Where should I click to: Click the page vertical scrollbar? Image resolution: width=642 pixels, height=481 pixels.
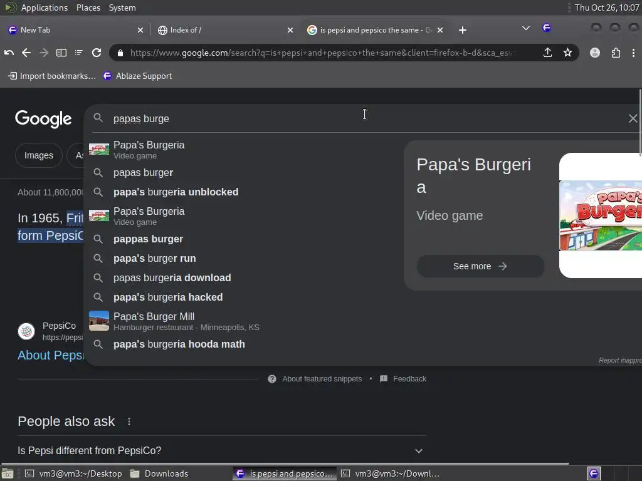640,123
